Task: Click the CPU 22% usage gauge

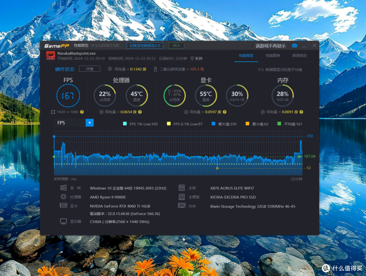Action: (105, 96)
